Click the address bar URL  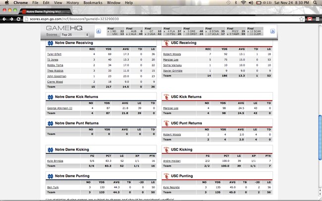pos(74,19)
